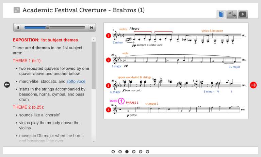
Task: Go to next page with red arrow
Action: (x=253, y=85)
